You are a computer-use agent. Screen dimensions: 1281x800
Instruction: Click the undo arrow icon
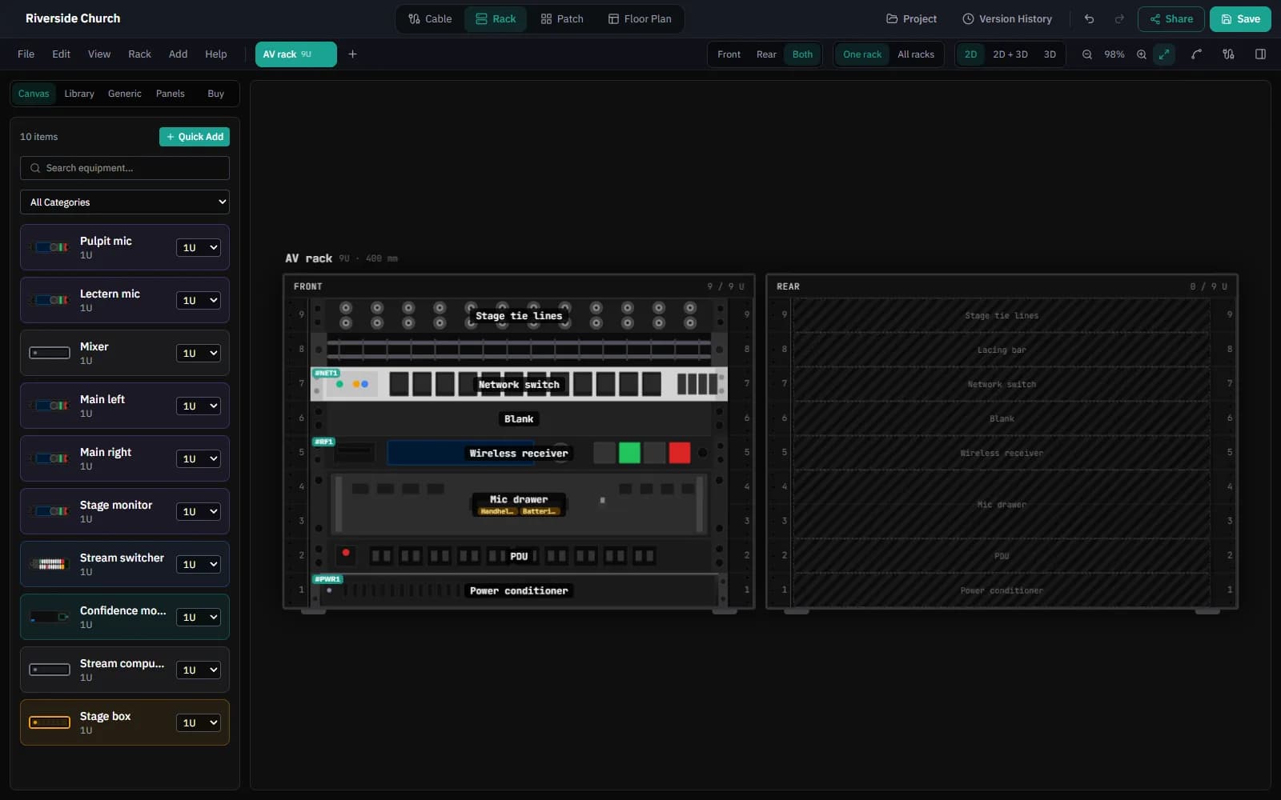point(1089,19)
